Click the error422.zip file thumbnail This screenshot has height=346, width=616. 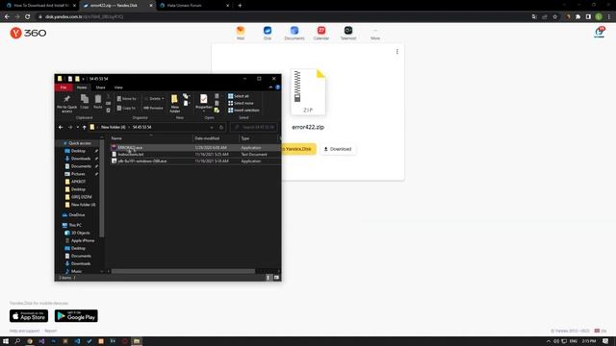308,92
